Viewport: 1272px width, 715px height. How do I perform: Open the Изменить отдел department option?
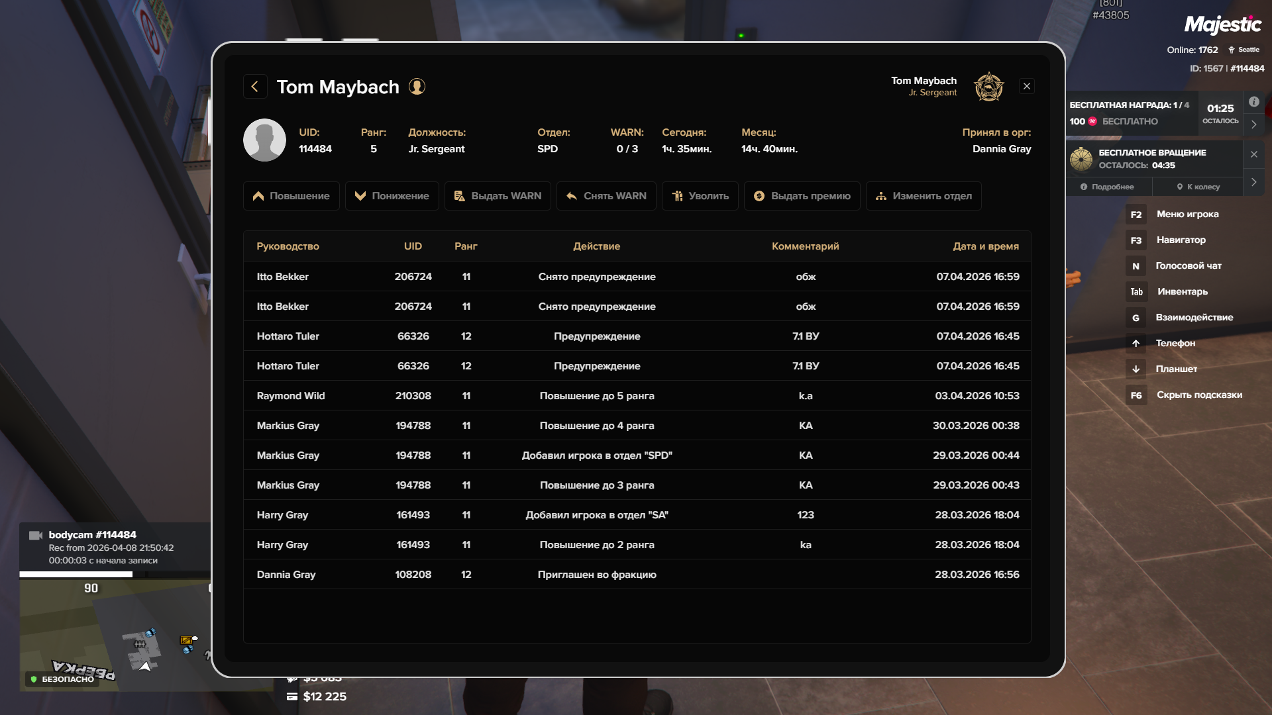924,196
